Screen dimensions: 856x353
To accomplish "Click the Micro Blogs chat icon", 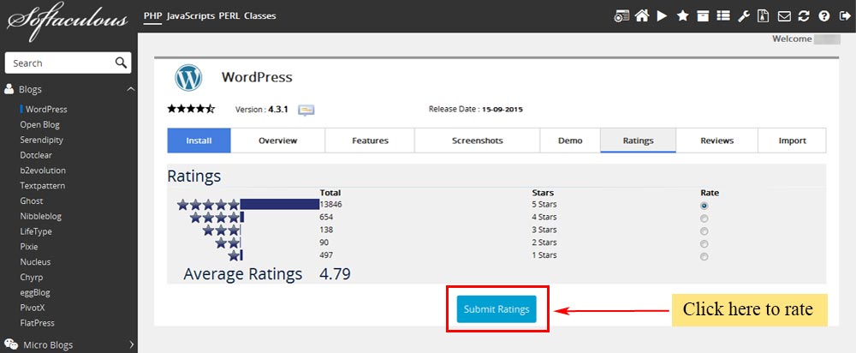I will coord(11,344).
